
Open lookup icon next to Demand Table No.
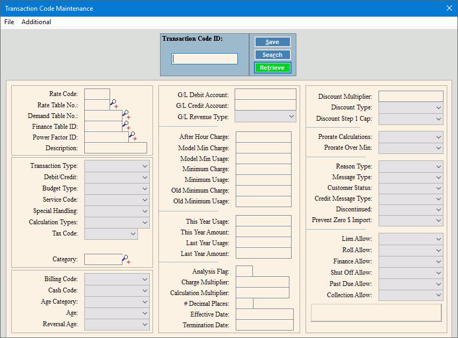(127, 115)
